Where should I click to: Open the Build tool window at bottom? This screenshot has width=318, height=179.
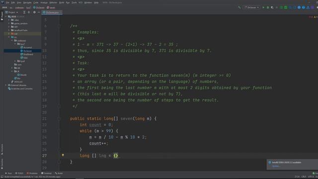pyautogui.click(x=59, y=174)
